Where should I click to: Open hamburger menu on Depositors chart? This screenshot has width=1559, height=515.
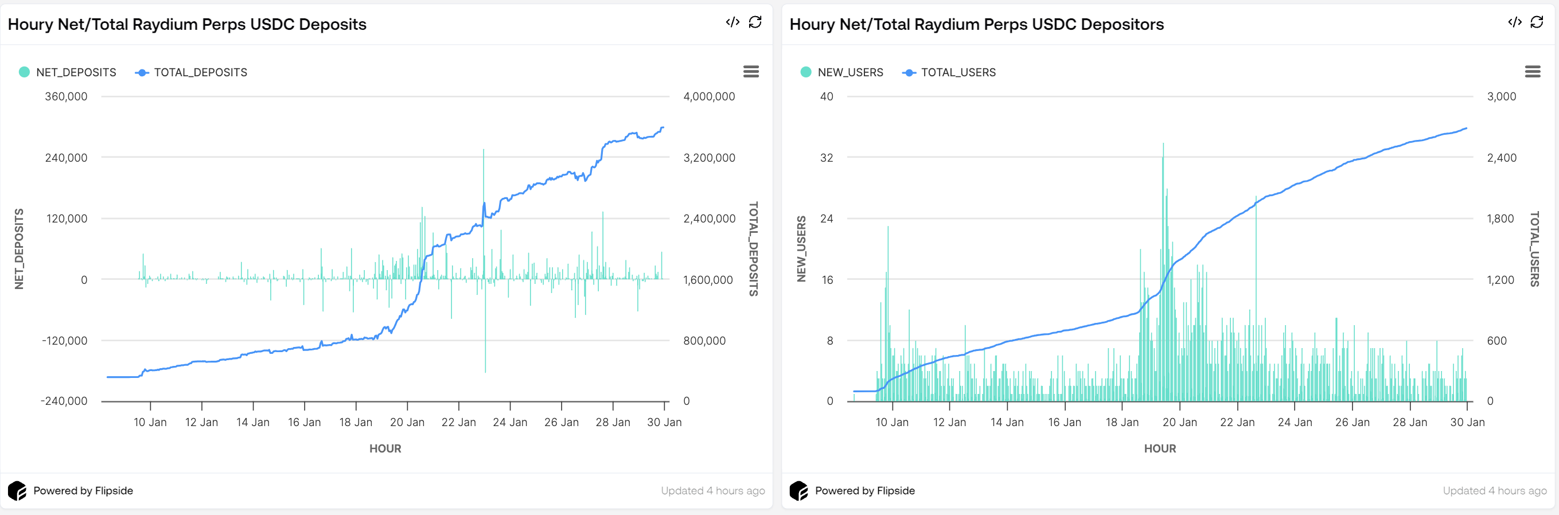click(1533, 72)
